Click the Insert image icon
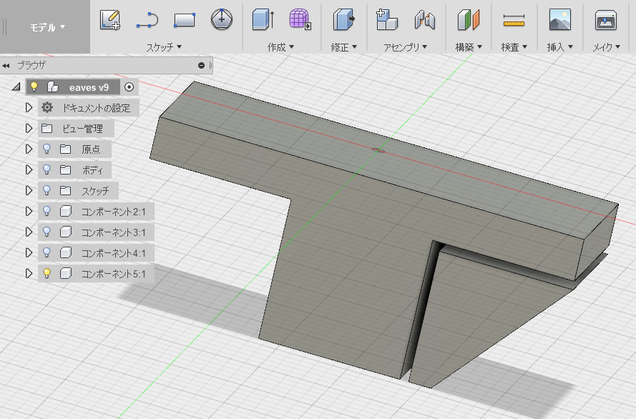636x419 pixels. pyautogui.click(x=559, y=20)
